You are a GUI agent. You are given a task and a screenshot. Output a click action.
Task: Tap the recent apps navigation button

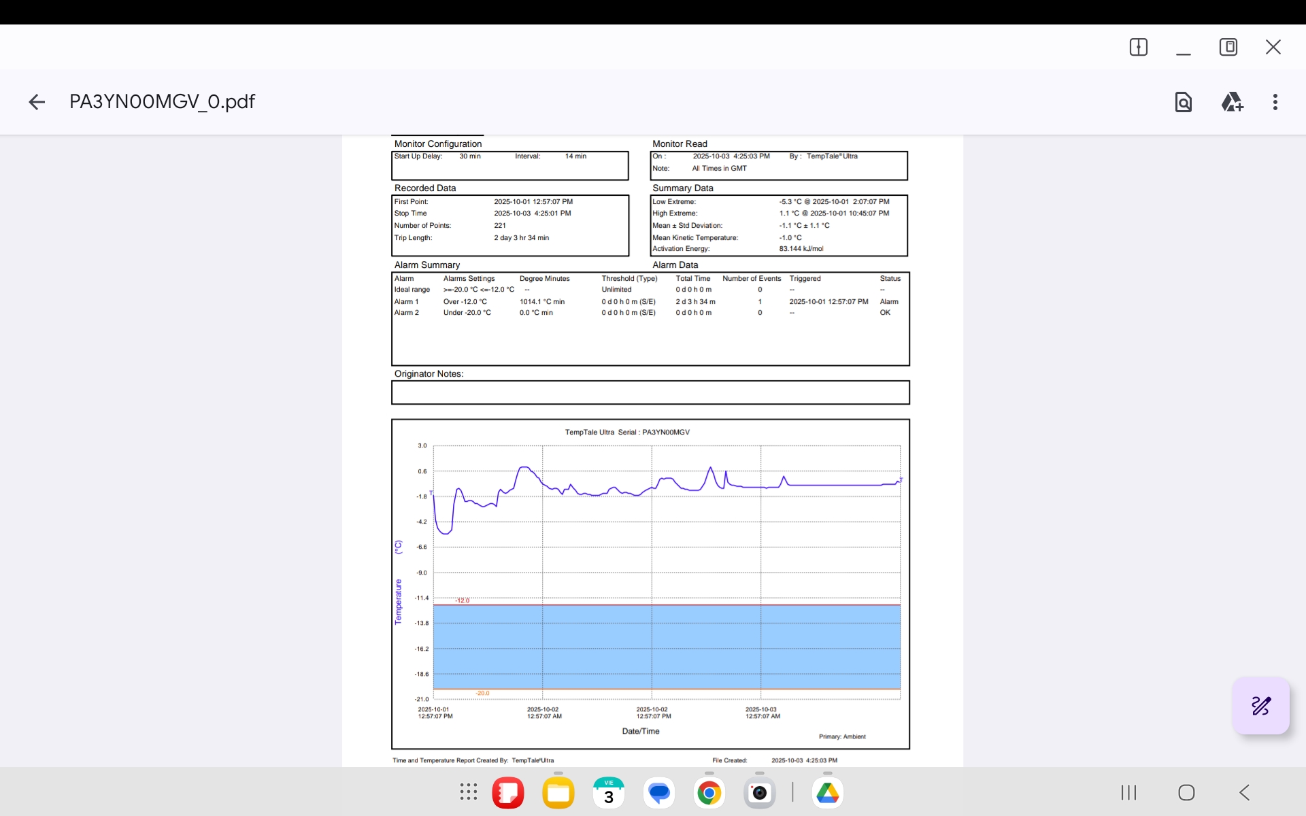point(1128,792)
